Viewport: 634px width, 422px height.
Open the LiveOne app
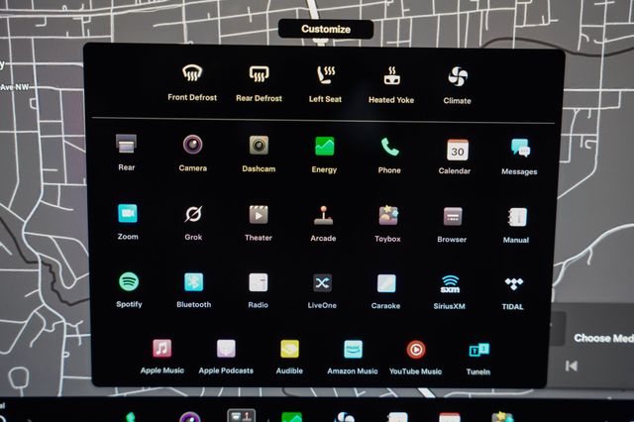click(322, 283)
